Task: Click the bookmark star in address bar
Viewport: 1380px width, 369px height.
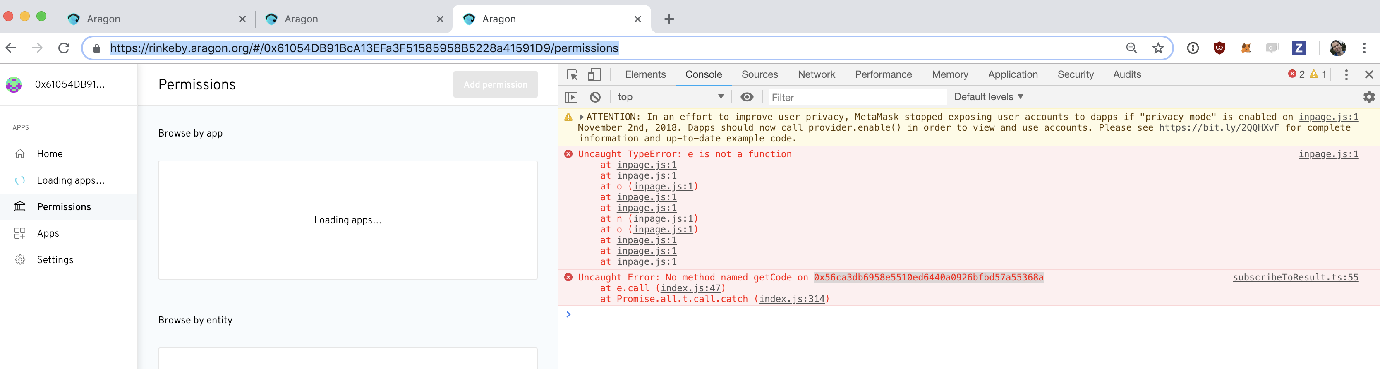Action: (x=1158, y=48)
